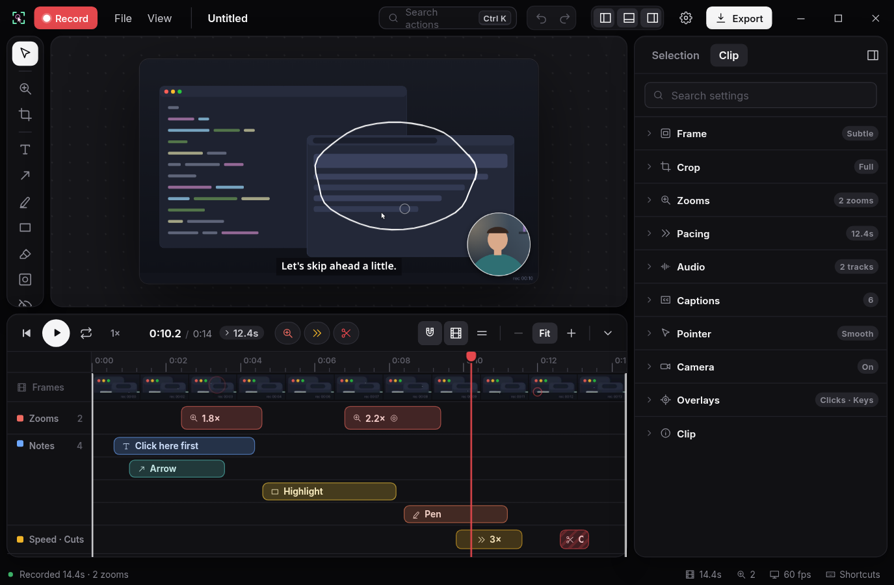Toggle loop playback
The image size is (894, 585).
[x=86, y=333]
